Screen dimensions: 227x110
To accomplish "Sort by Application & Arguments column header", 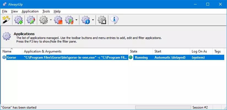I will (x=75, y=51).
